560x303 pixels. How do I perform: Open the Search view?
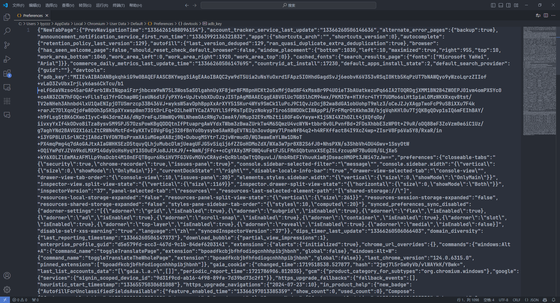tap(7, 31)
